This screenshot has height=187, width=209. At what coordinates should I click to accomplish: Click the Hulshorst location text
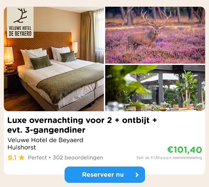tap(22, 147)
